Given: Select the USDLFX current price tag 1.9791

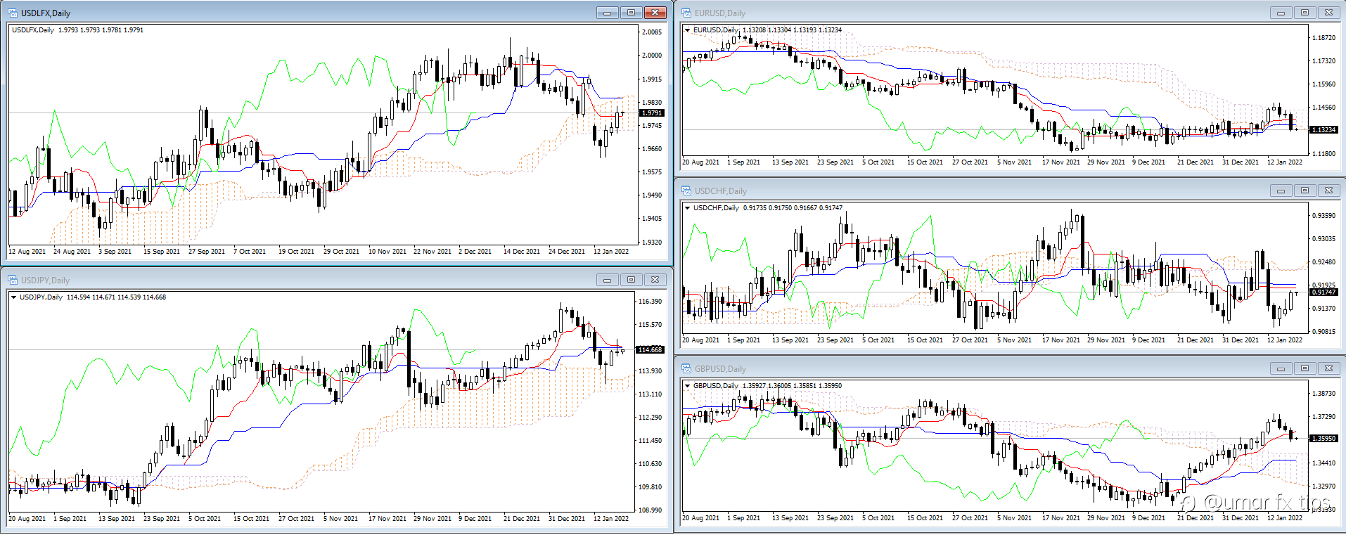Looking at the screenshot, I should (x=651, y=113).
